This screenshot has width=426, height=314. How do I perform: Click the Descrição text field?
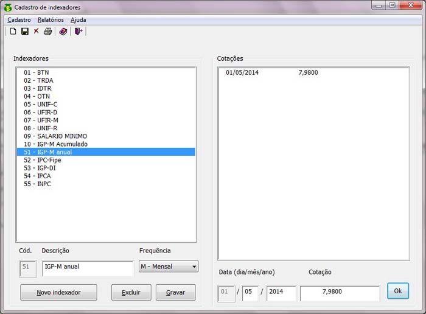click(87, 267)
